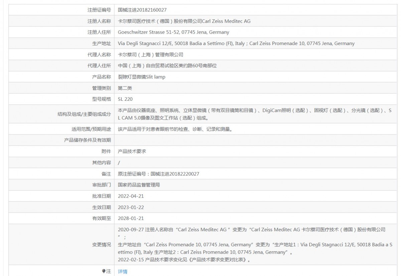Image resolution: width=401 pixels, height=276 pixels.
Task: Open the 详情 link in the 注 row
Action: (123, 271)
